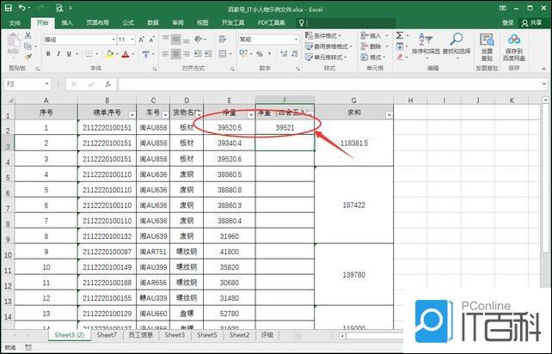Open the font size dropdown
The width and height of the screenshot is (552, 354).
click(132, 40)
